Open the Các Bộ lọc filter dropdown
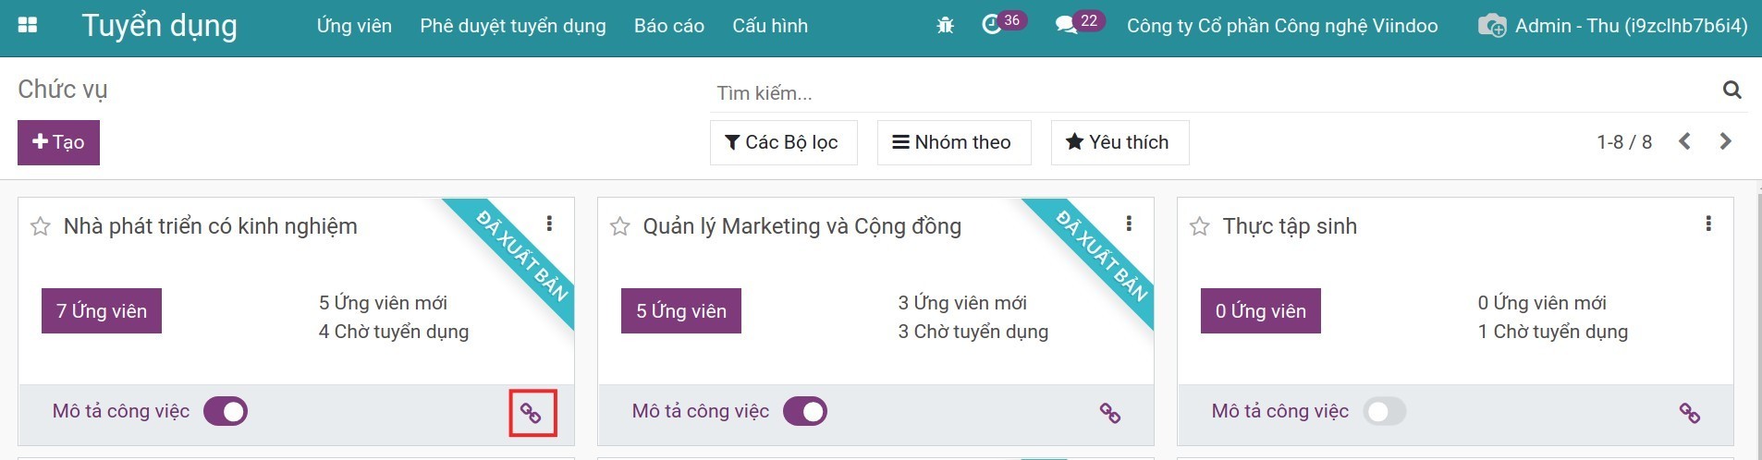1762x460 pixels. point(783,142)
